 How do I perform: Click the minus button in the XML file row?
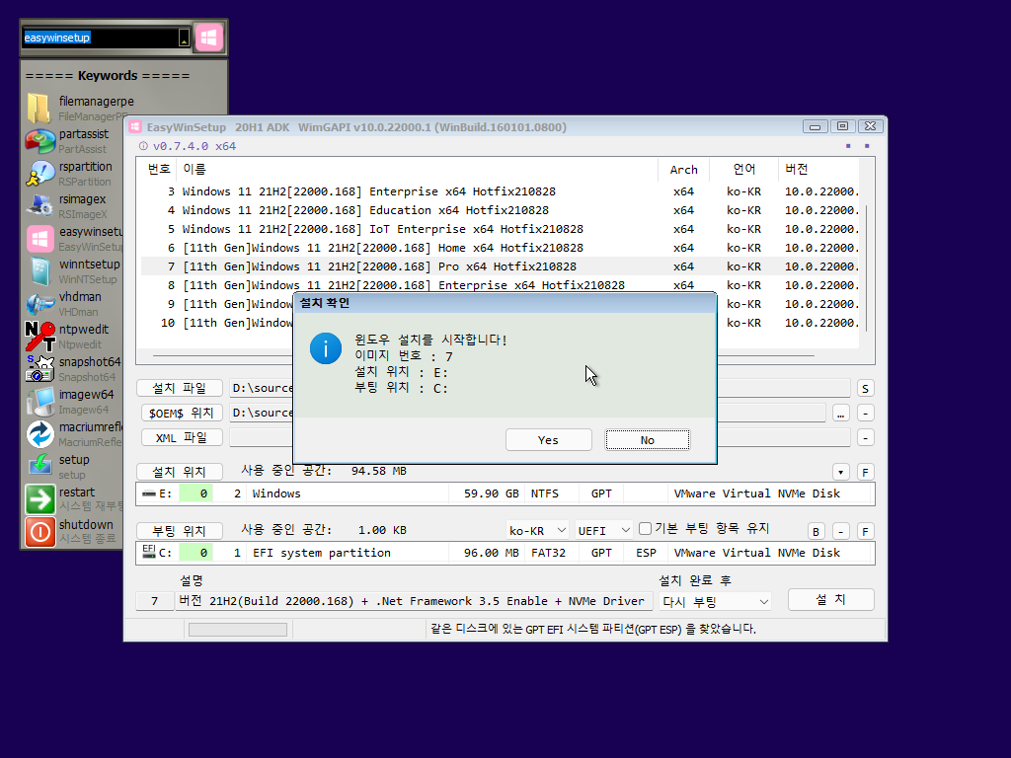pos(865,438)
